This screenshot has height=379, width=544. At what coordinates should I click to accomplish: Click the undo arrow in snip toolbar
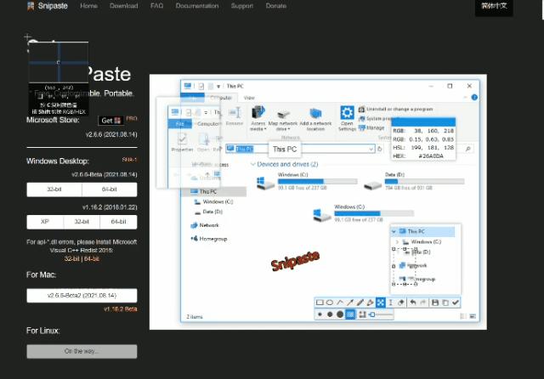pyautogui.click(x=413, y=303)
